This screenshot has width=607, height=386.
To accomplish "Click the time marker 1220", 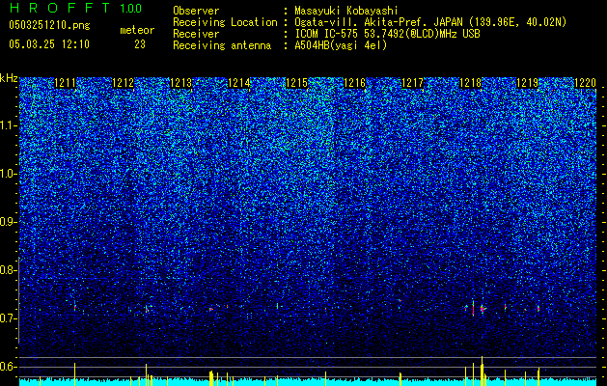I will (x=586, y=83).
